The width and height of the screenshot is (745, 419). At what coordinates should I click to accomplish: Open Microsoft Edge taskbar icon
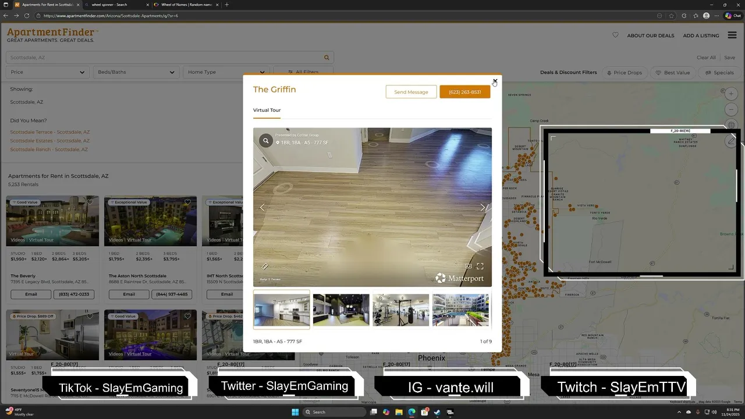coord(412,412)
